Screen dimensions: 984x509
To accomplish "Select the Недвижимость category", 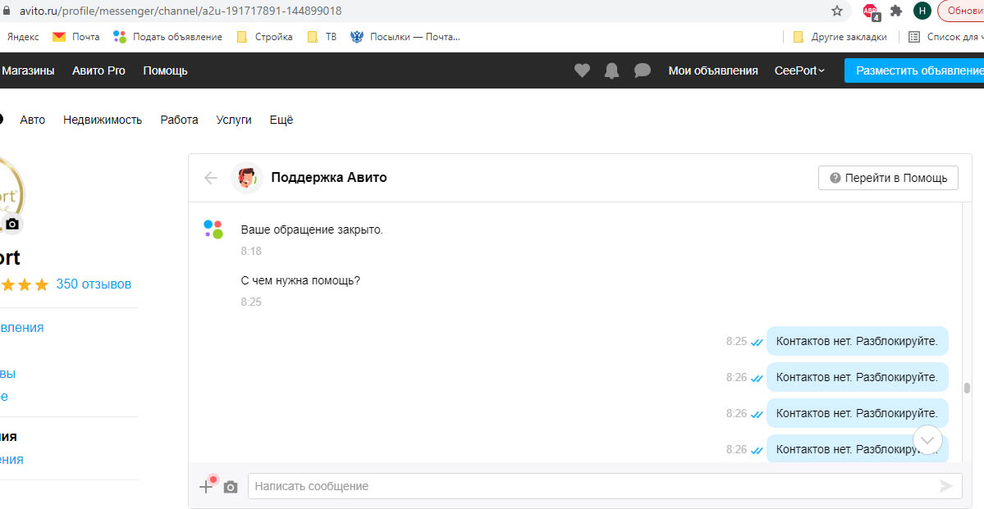I will point(103,120).
